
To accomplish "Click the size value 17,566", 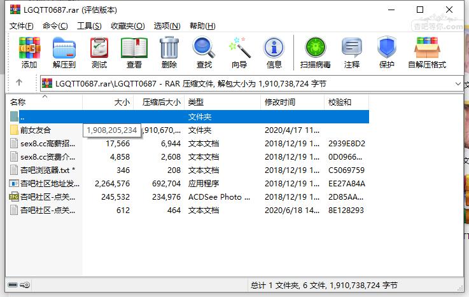I will click(118, 144).
